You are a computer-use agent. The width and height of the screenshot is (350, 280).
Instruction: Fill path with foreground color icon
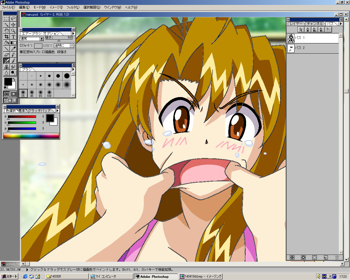point(292,257)
